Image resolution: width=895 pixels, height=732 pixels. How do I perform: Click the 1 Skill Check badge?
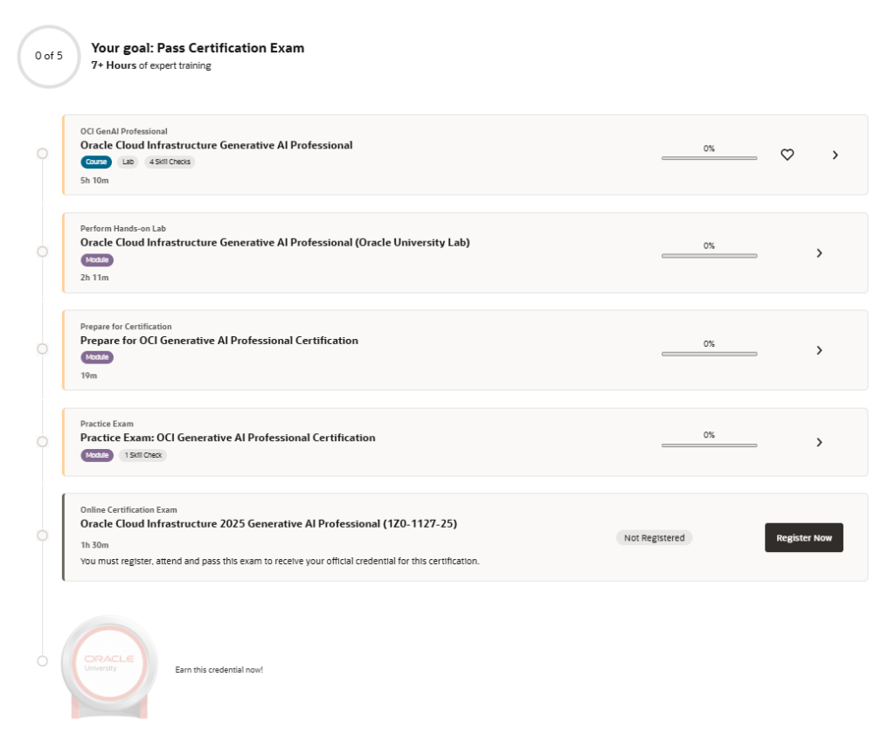(x=143, y=455)
